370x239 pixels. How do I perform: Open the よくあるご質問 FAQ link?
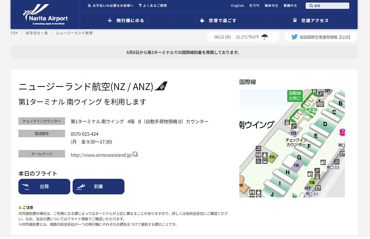click(153, 5)
